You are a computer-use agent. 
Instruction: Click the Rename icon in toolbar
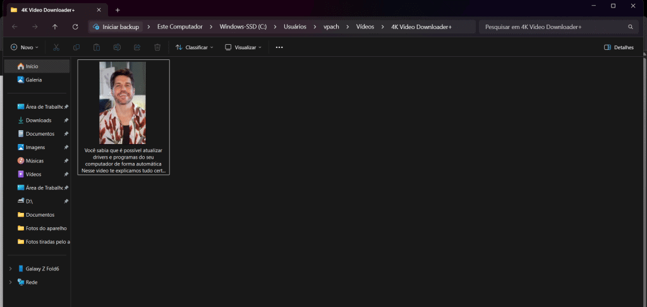(x=117, y=47)
